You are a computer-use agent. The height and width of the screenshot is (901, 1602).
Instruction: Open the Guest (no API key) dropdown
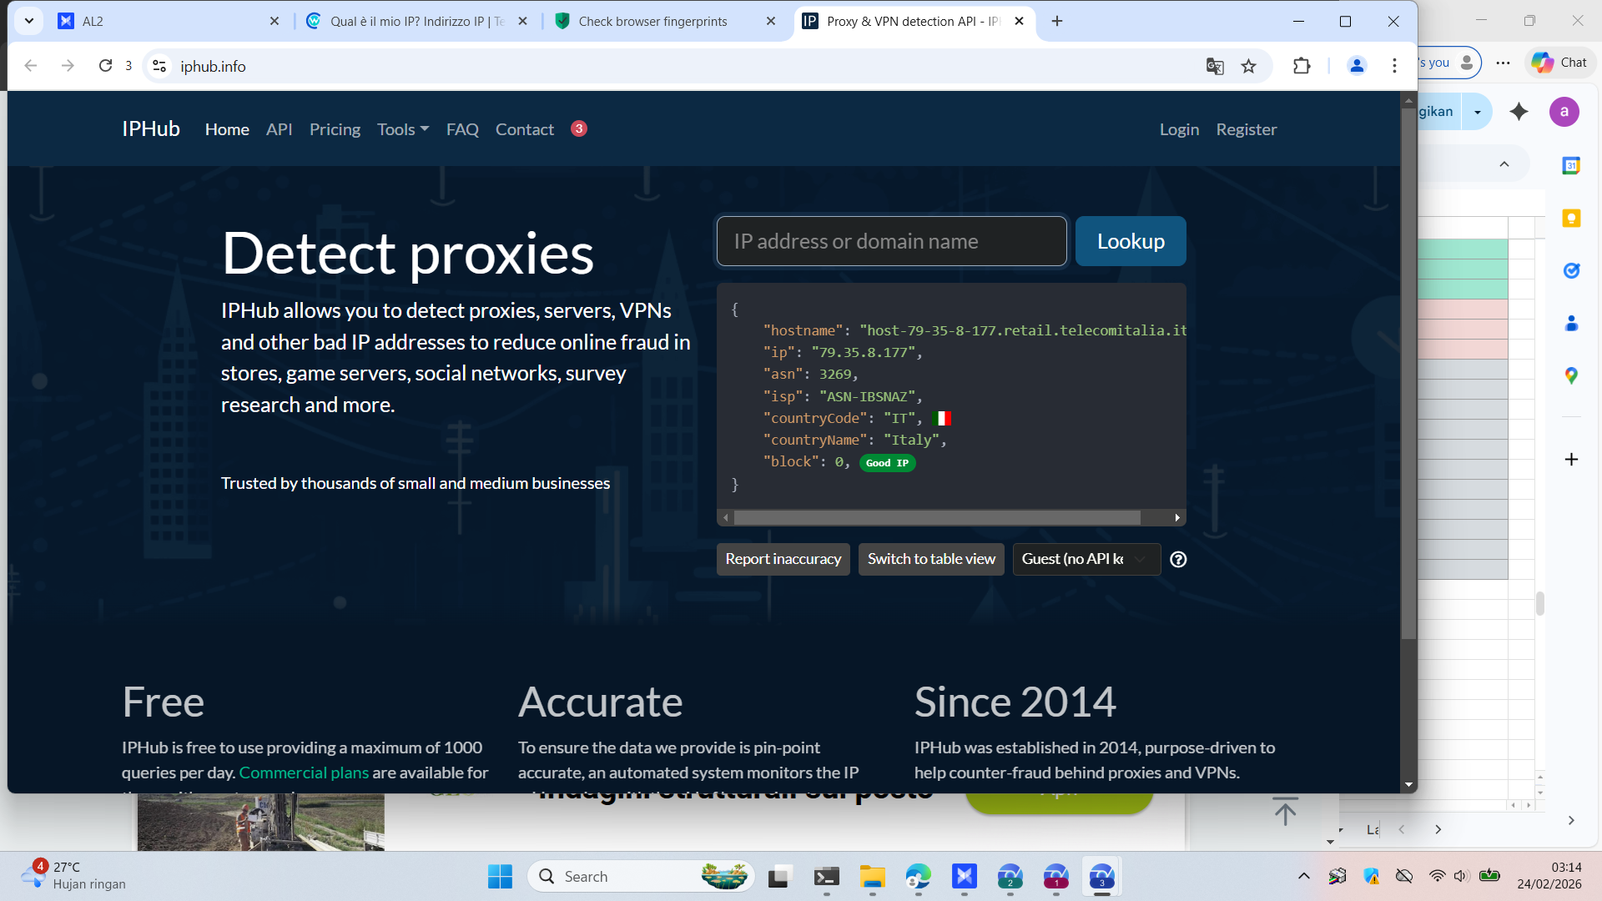1086,560
